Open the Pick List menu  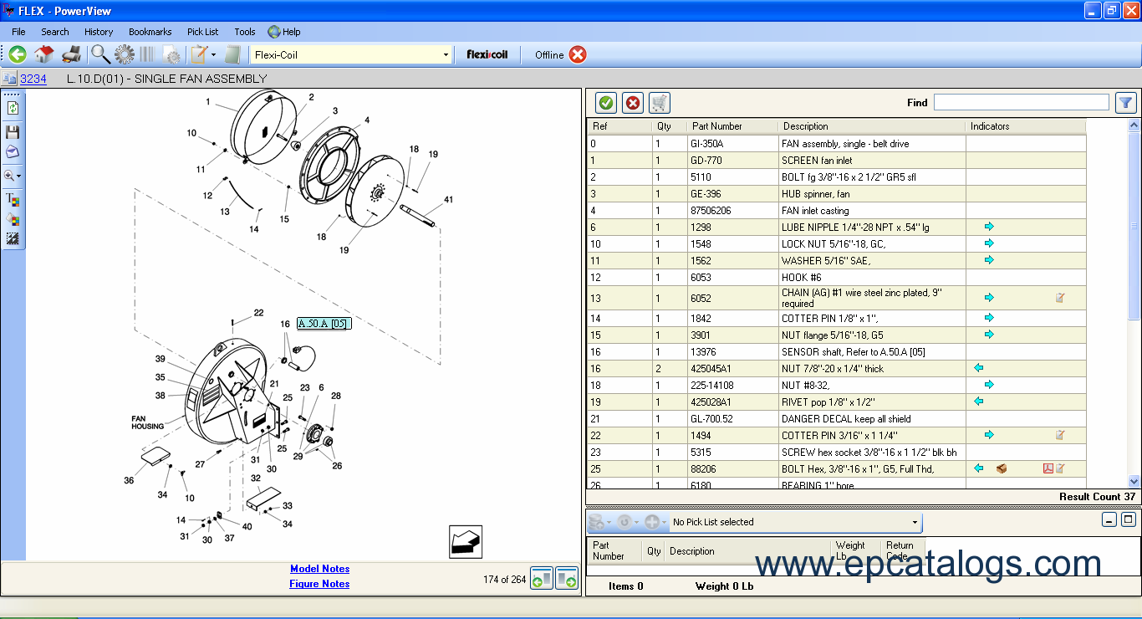pyautogui.click(x=203, y=32)
